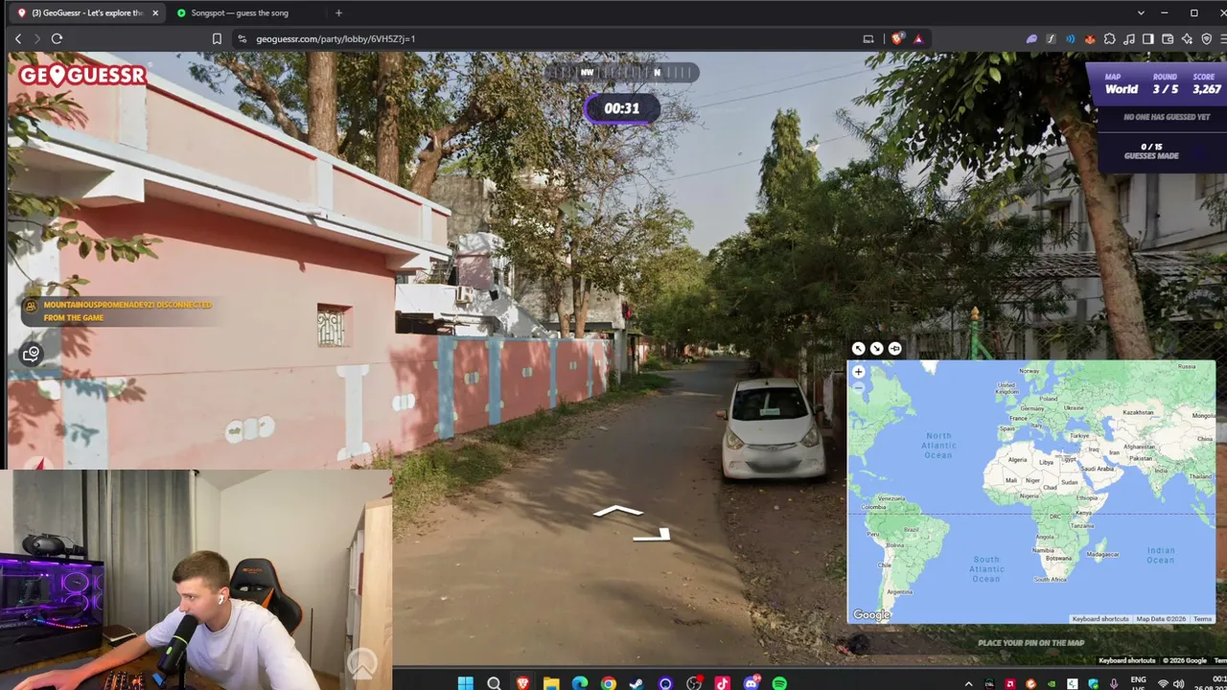Focus the geoguessr.com address bar
The width and height of the screenshot is (1227, 690).
coord(546,38)
